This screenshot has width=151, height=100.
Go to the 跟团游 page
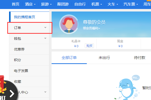[63, 4]
